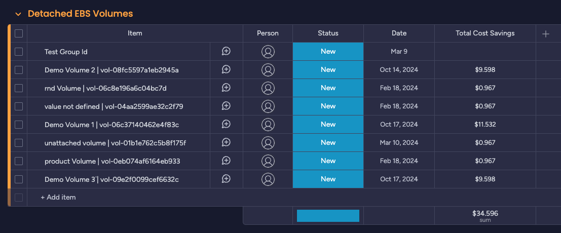Assign a person to Demo Volume 2
561x233 pixels.
pyautogui.click(x=268, y=70)
